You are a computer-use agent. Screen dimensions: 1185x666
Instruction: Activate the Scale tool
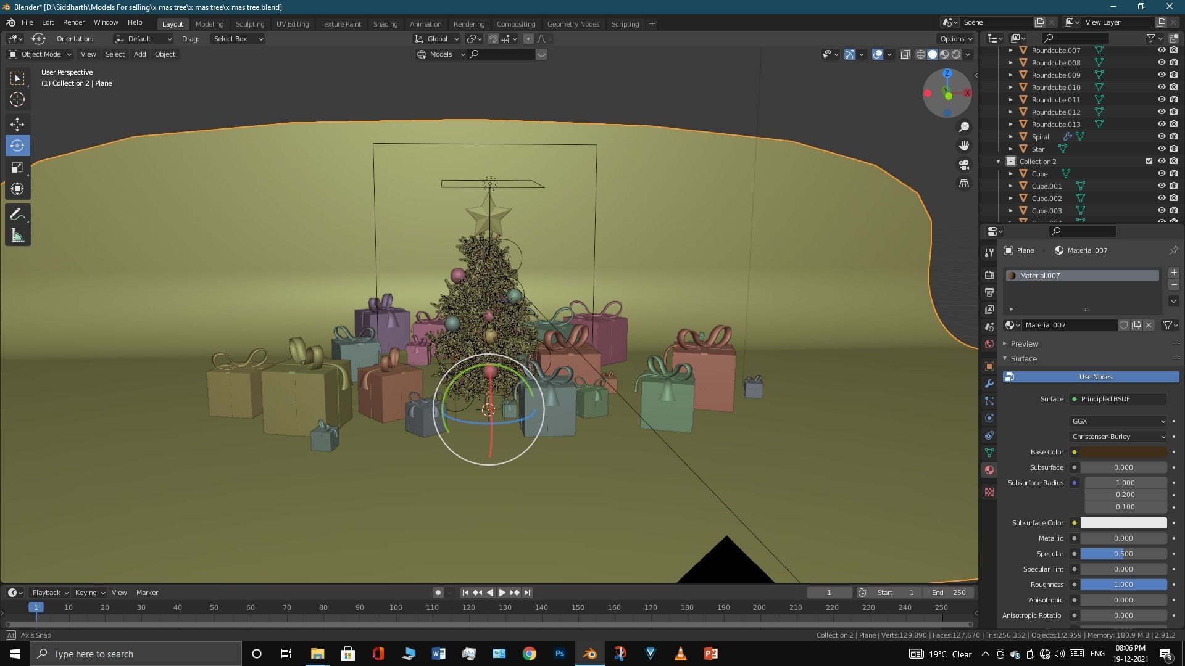coord(17,168)
